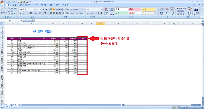Save the workbook from Quick Access toolbar

[x=8, y=2]
